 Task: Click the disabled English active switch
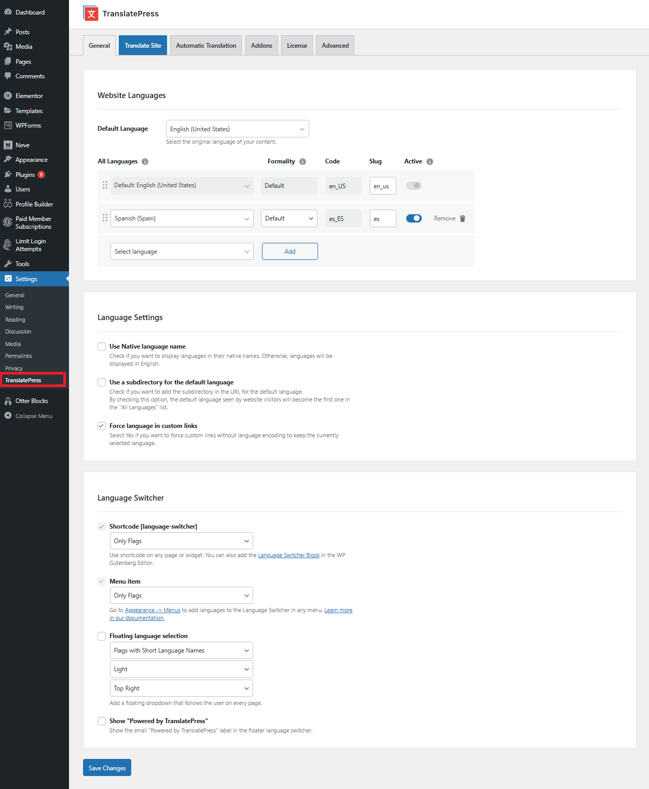[413, 186]
